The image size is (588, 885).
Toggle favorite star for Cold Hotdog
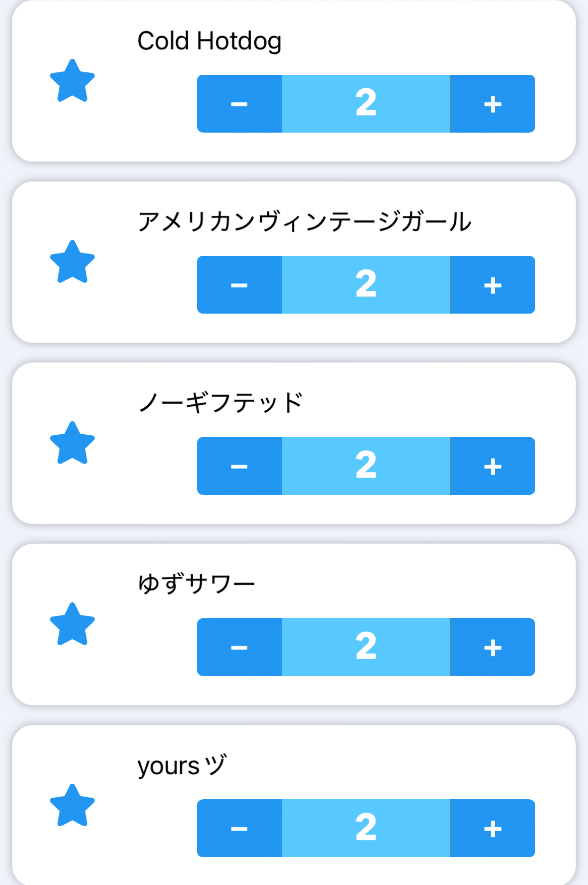[72, 81]
